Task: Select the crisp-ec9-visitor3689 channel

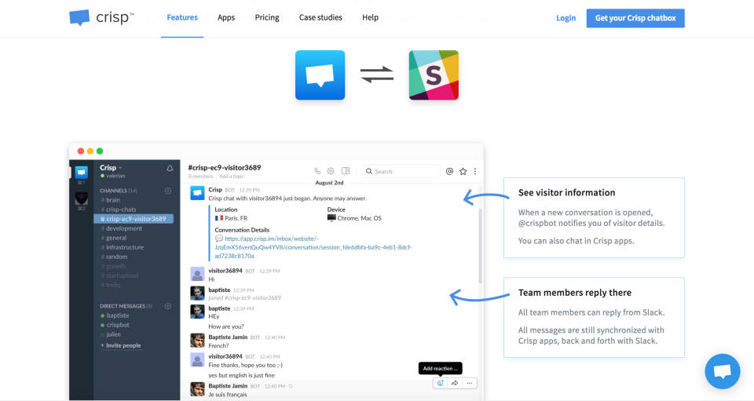Action: pos(135,219)
